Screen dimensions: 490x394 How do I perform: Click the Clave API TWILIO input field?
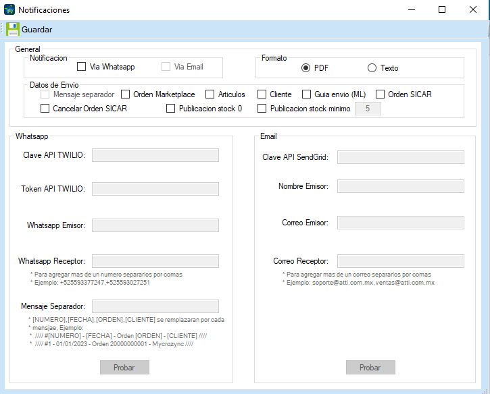point(155,155)
